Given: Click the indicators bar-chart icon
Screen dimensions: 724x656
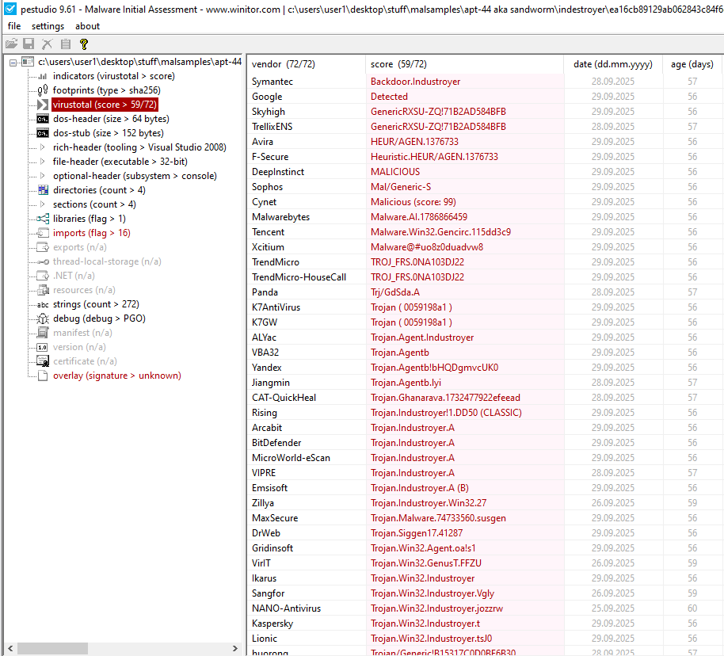Looking at the screenshot, I should (x=43, y=76).
